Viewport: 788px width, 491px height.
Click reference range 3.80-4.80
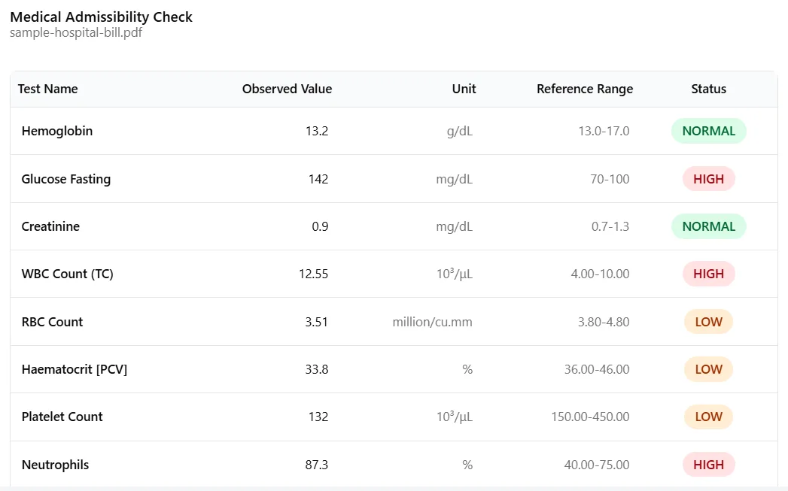604,322
